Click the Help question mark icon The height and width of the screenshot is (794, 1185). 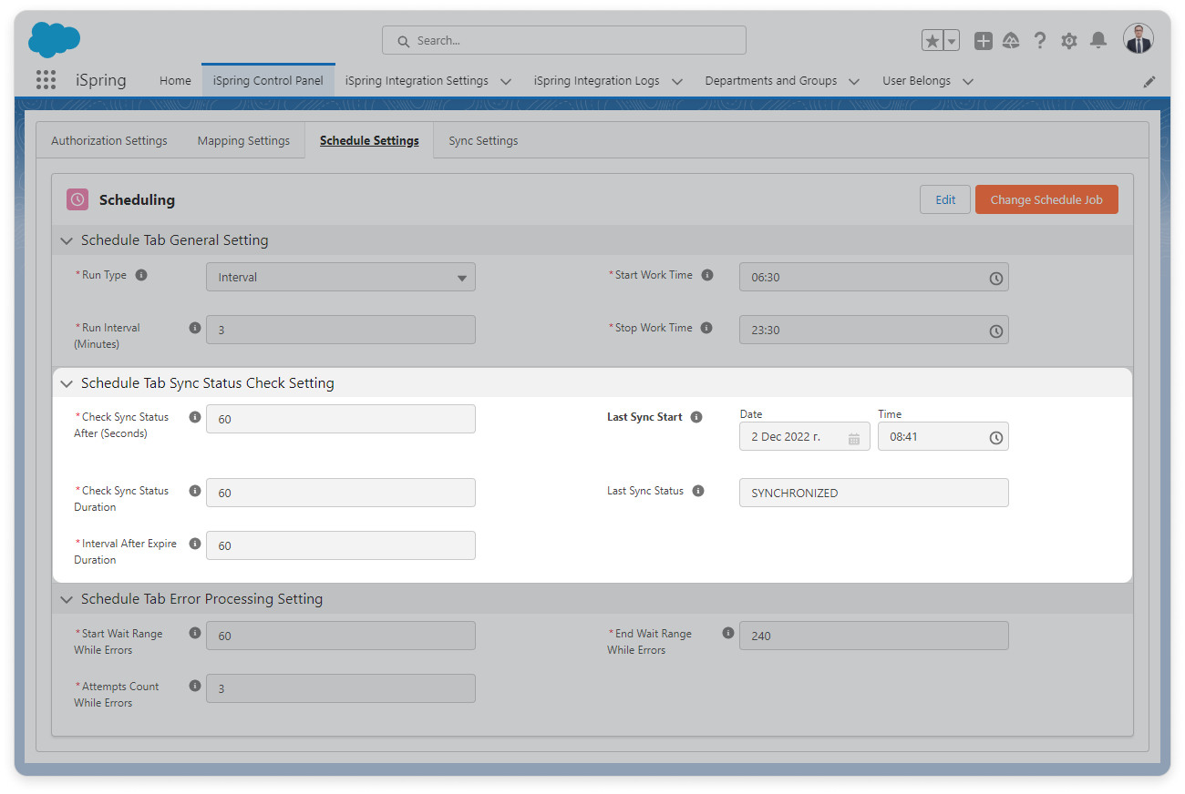[x=1040, y=40]
